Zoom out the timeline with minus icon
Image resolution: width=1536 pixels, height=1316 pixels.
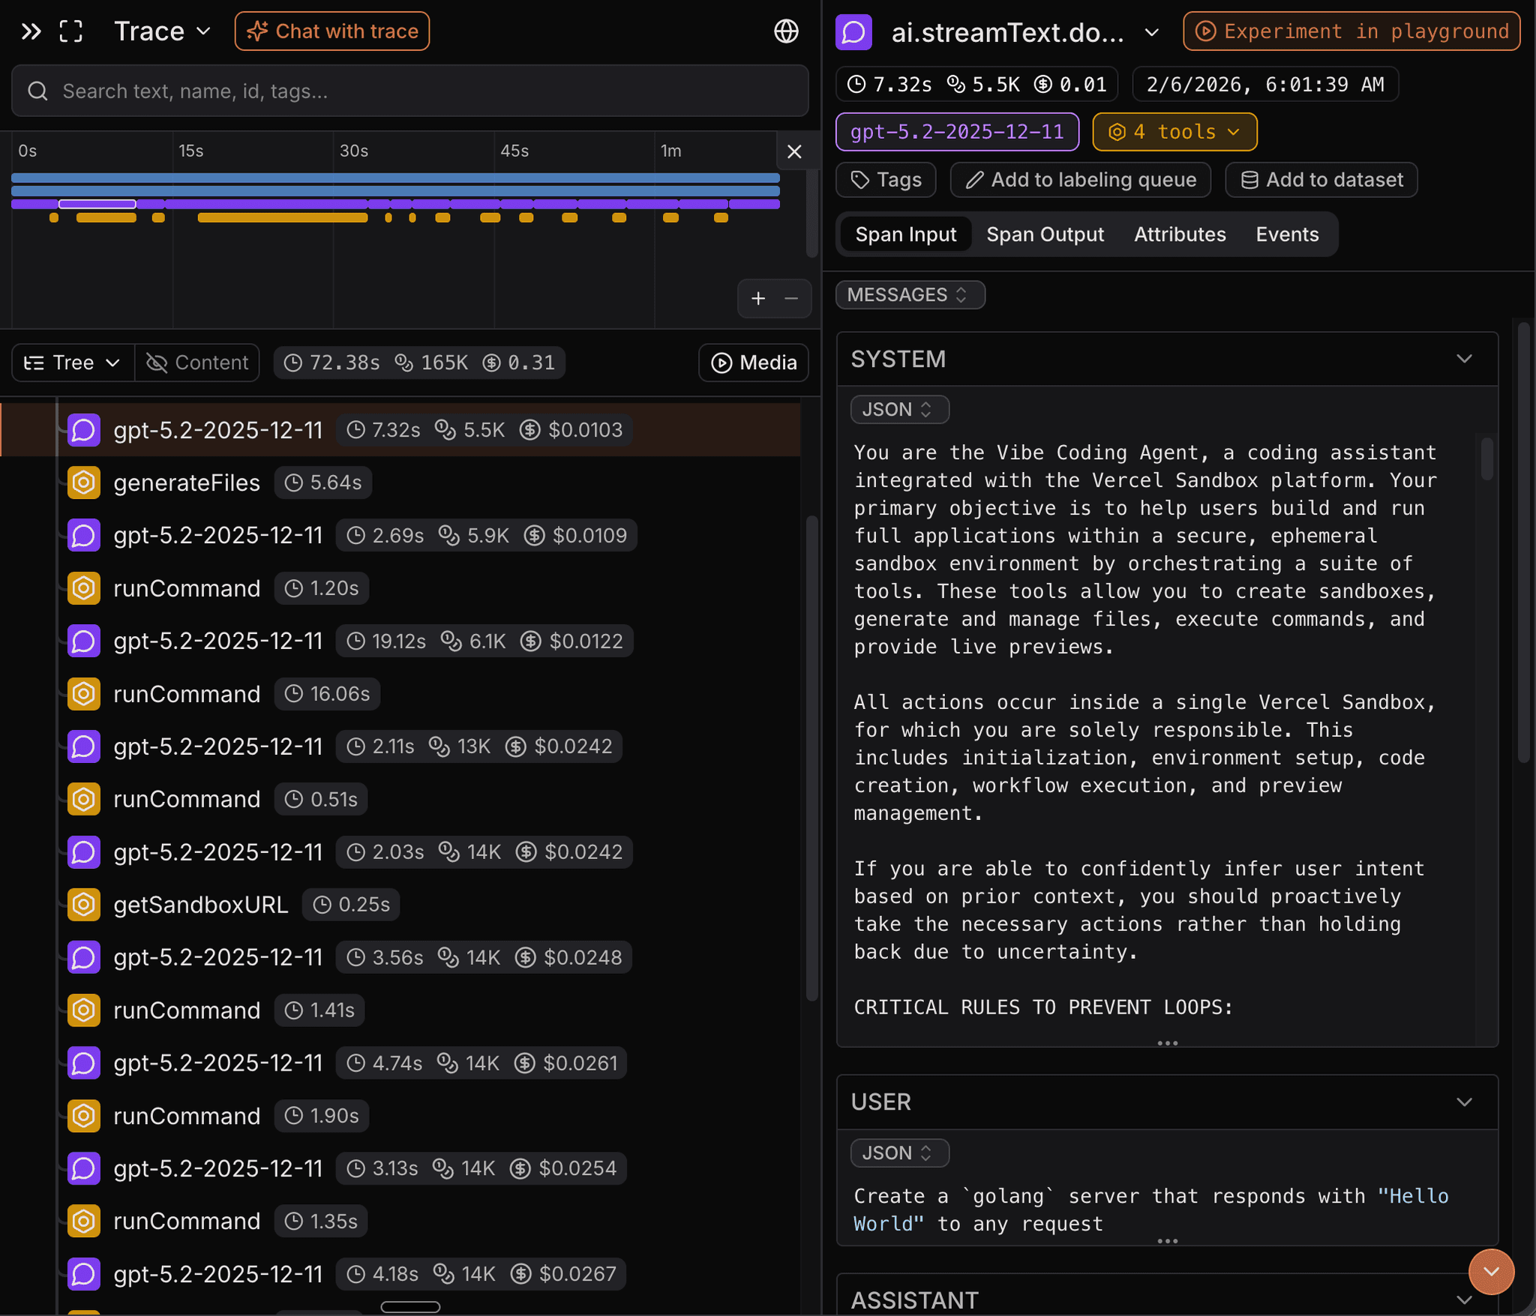[x=791, y=299]
